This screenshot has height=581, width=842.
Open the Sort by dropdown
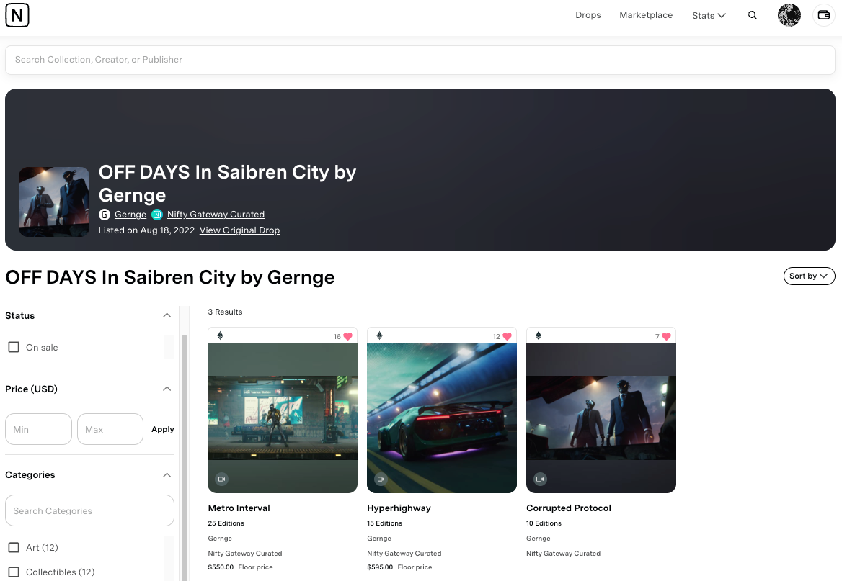[810, 276]
